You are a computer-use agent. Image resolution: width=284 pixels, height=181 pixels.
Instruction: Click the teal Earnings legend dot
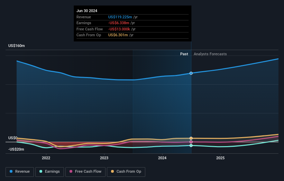point(41,171)
